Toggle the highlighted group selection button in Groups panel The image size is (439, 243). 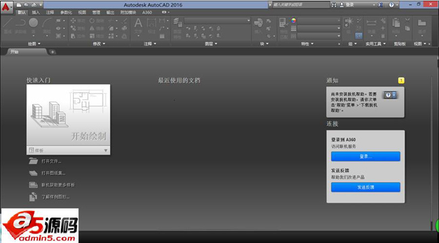coord(359,36)
